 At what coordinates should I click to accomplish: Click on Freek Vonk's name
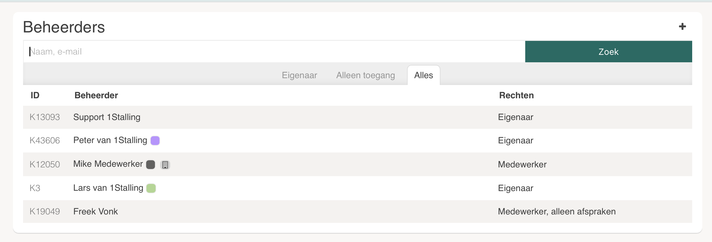click(95, 212)
